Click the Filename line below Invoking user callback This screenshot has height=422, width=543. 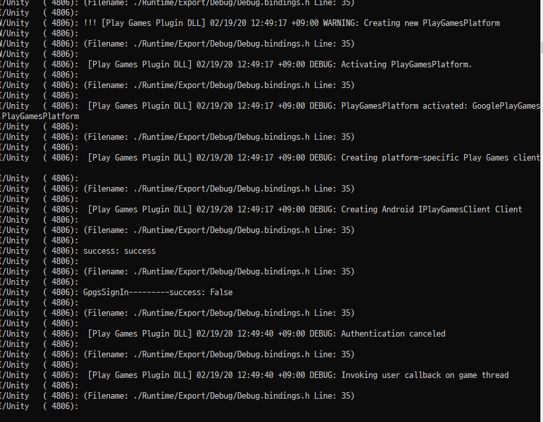[219, 396]
